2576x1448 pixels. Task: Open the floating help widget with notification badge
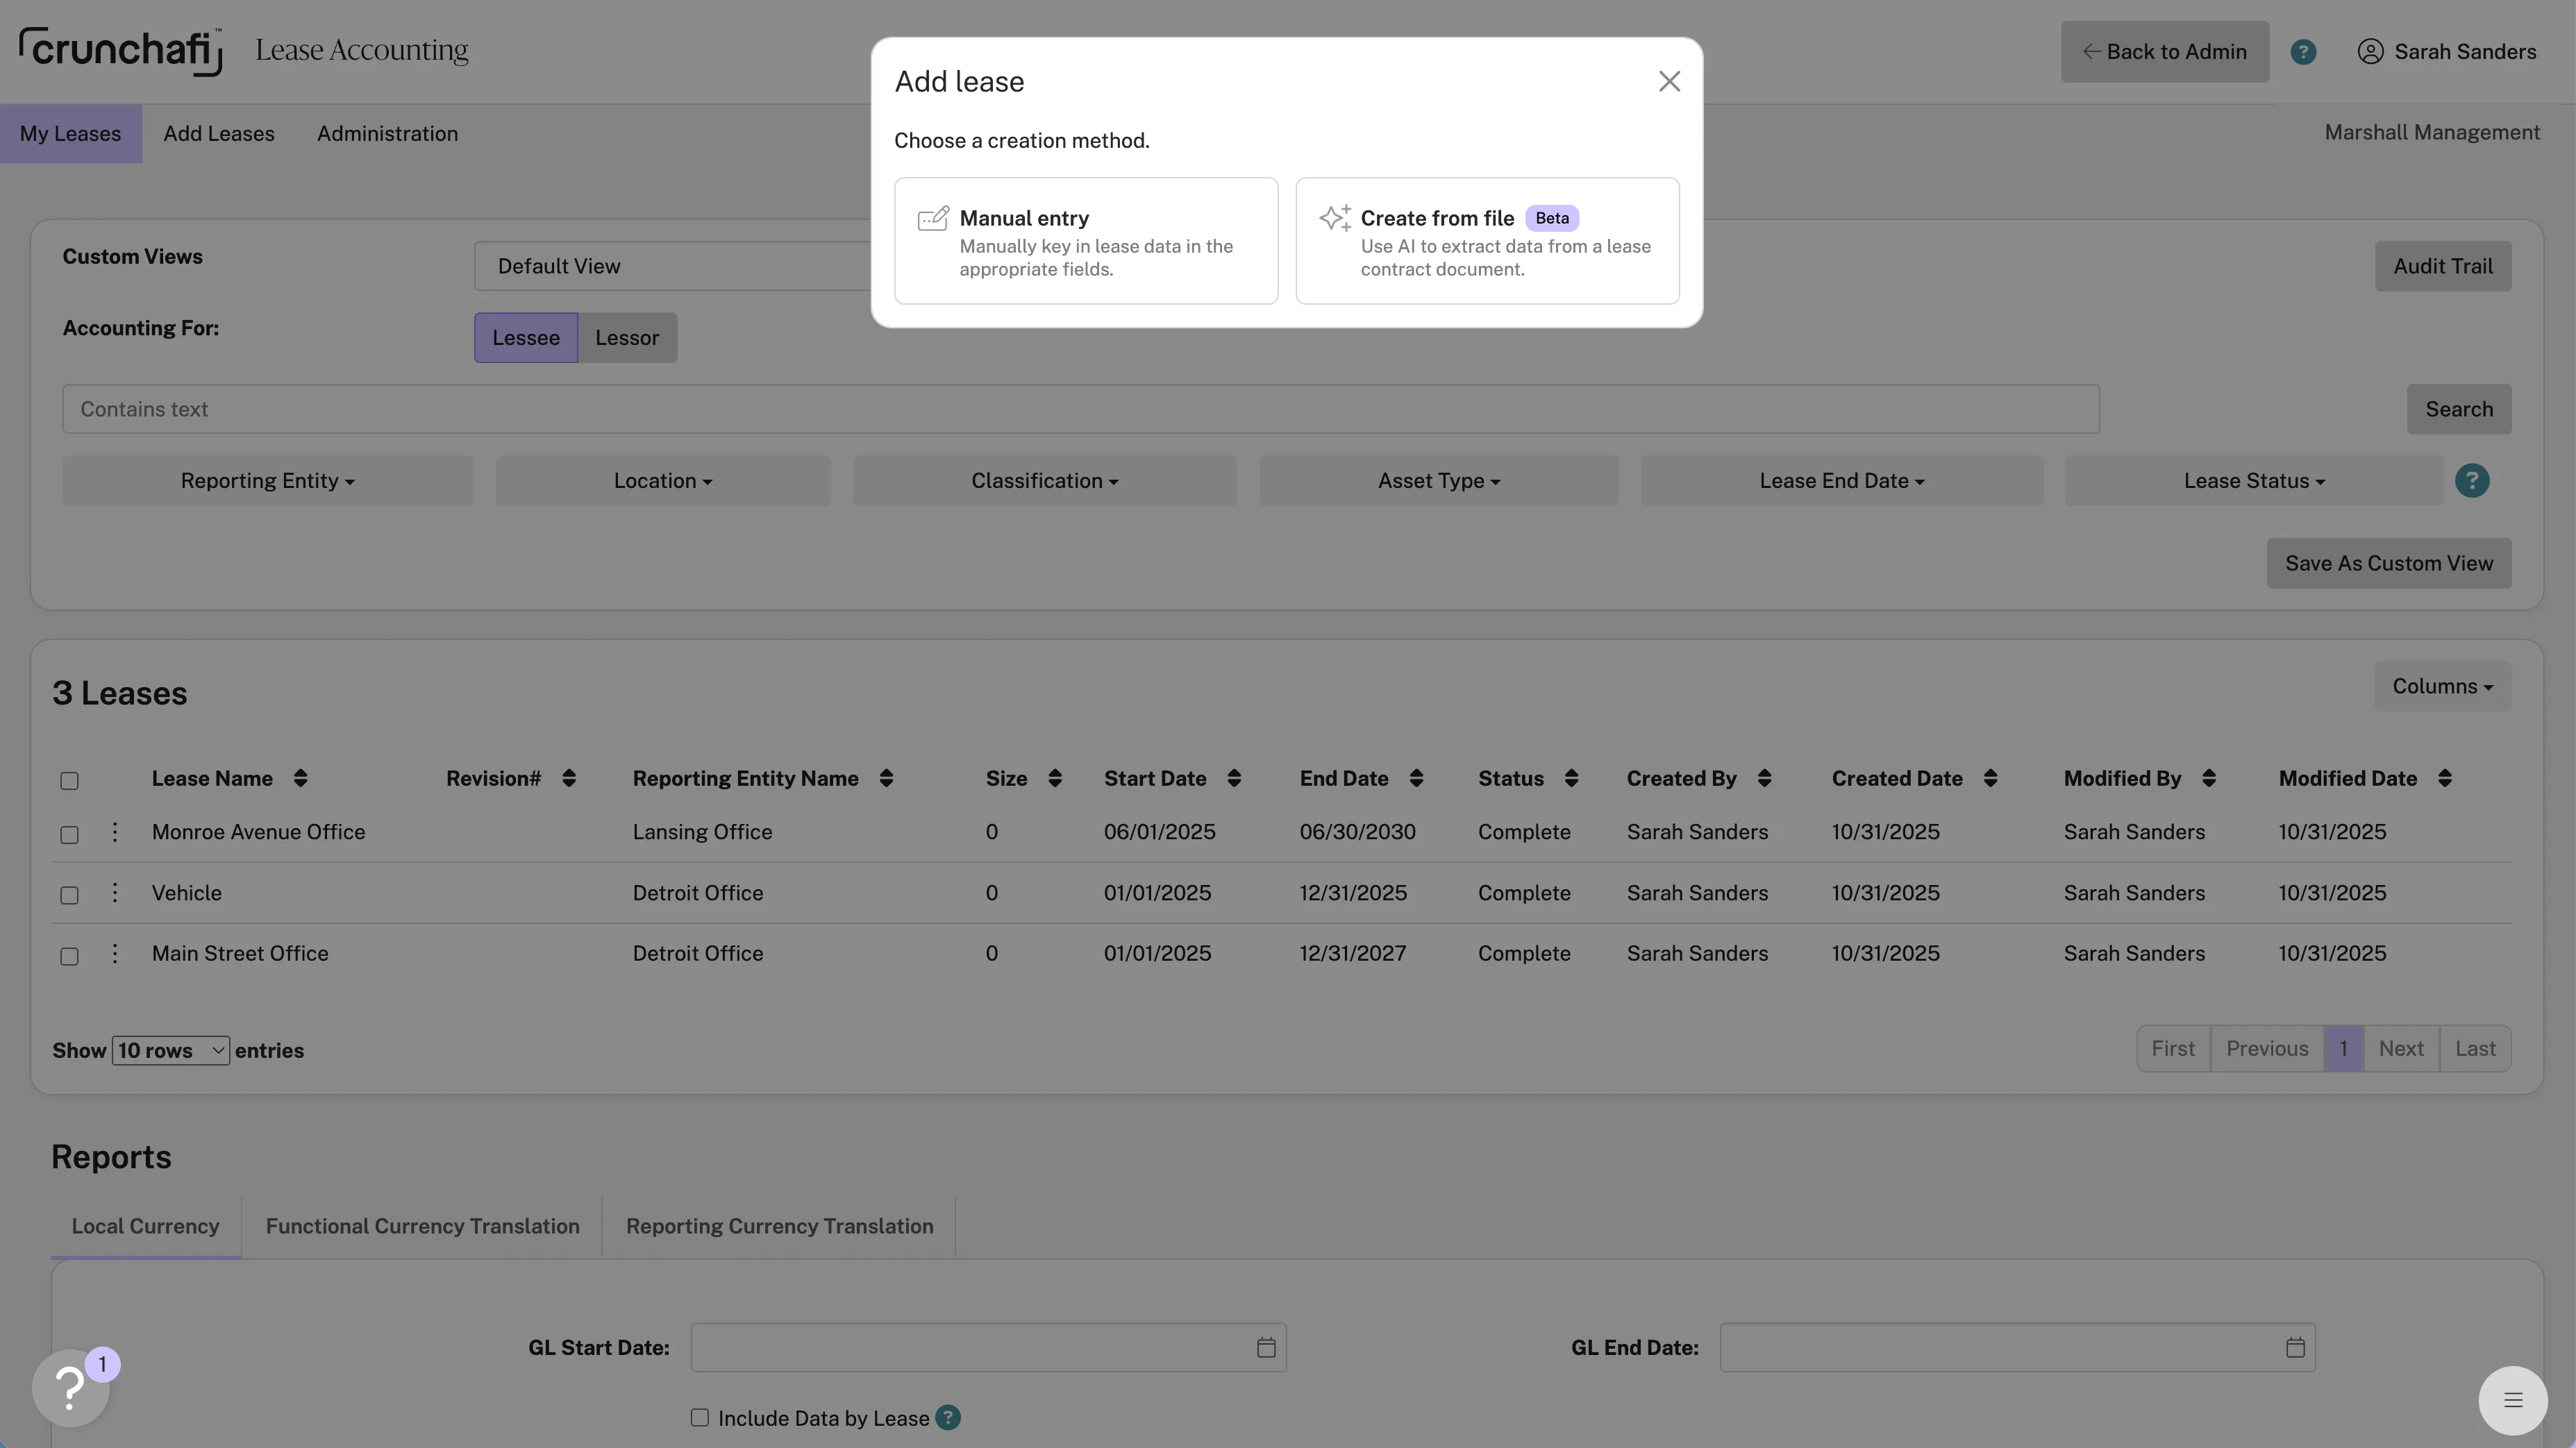[71, 1387]
